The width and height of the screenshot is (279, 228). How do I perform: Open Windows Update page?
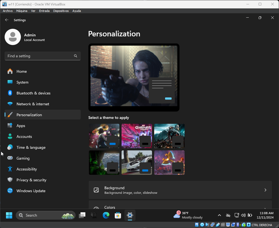[x=43, y=191]
